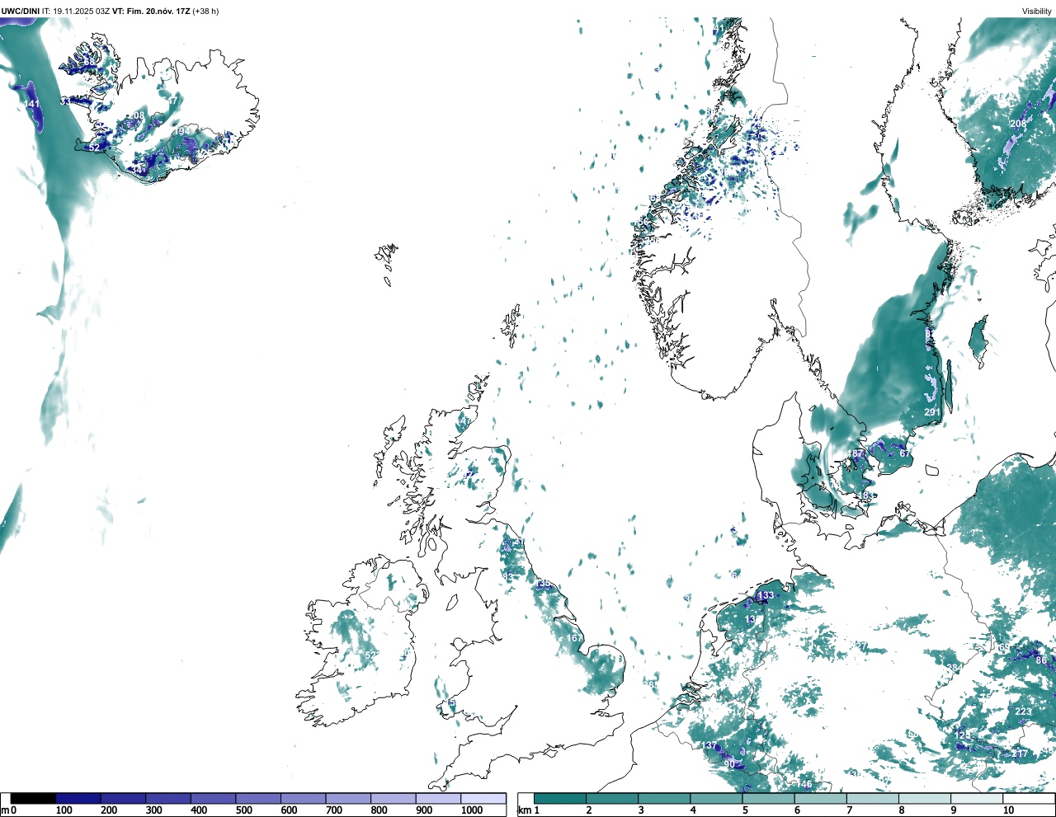Viewport: 1056px width, 817px height.
Task: Click the '90' value near Belgium
Action: (x=729, y=764)
